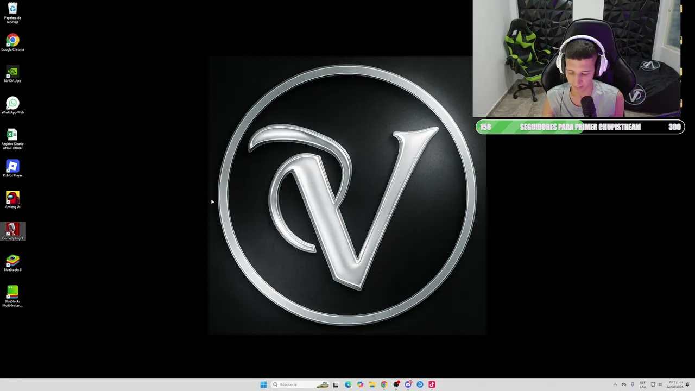The height and width of the screenshot is (391, 695).
Task: Open Task View in the taskbar
Action: point(336,384)
